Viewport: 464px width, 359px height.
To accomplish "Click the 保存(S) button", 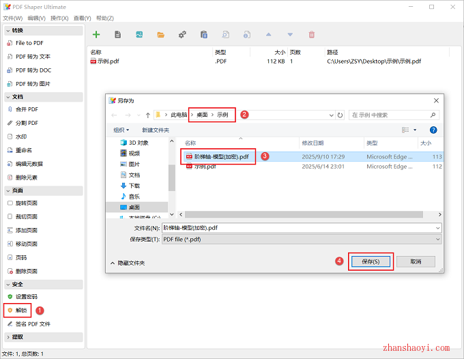I will click(371, 261).
